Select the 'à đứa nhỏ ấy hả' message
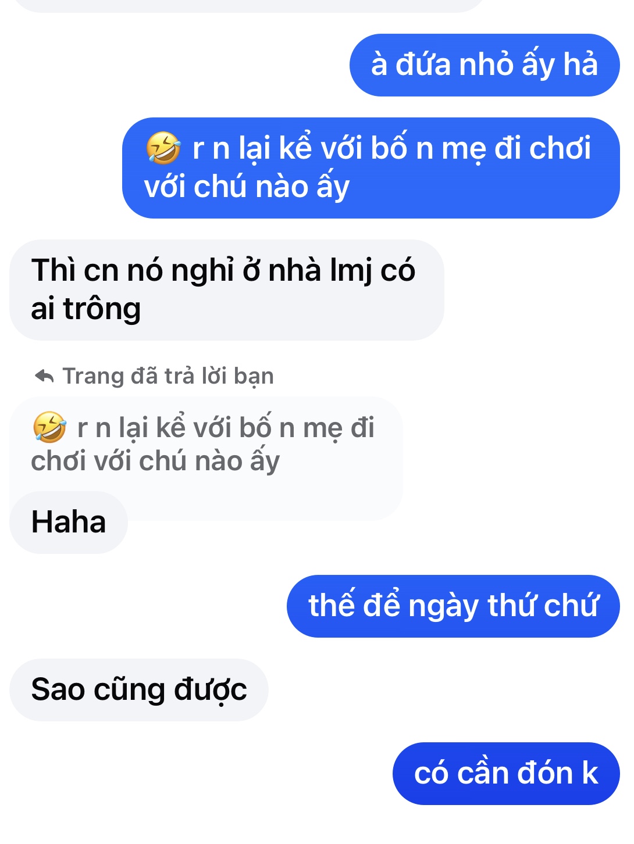This screenshot has height=844, width=634. (485, 65)
